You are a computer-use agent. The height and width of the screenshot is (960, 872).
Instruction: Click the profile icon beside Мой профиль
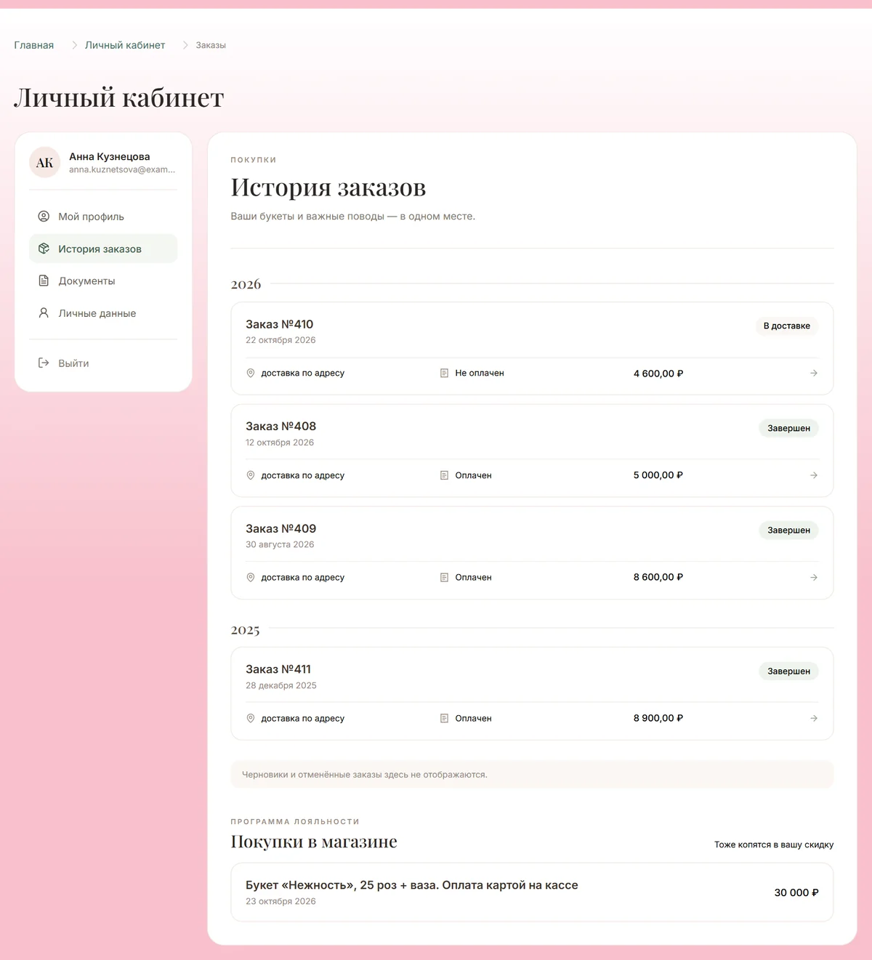pos(44,217)
